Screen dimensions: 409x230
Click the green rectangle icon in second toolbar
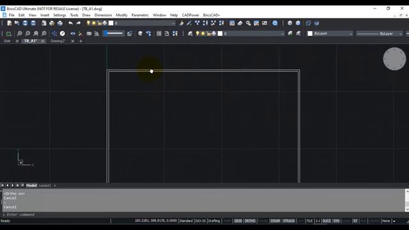point(8,33)
